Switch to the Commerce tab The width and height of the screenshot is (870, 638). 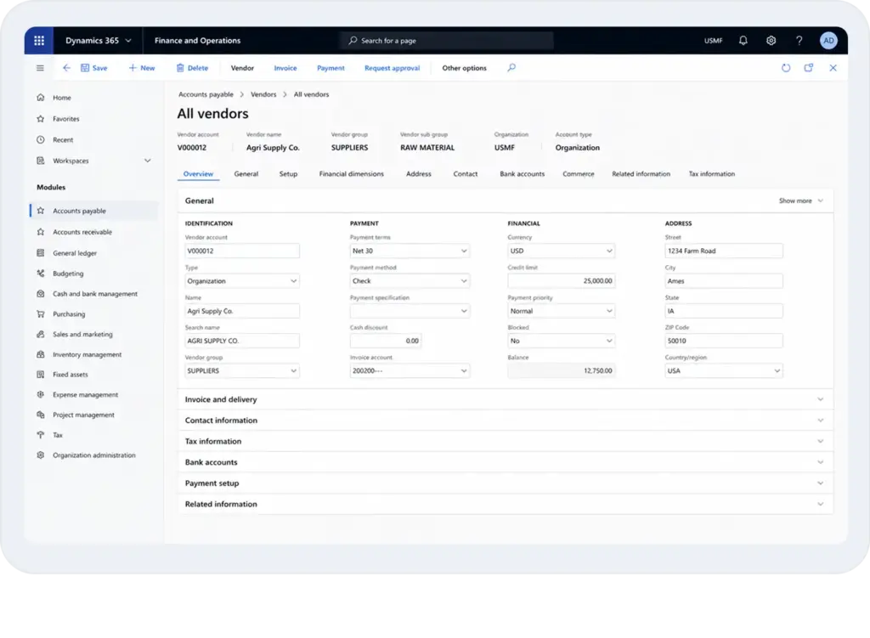578,173
